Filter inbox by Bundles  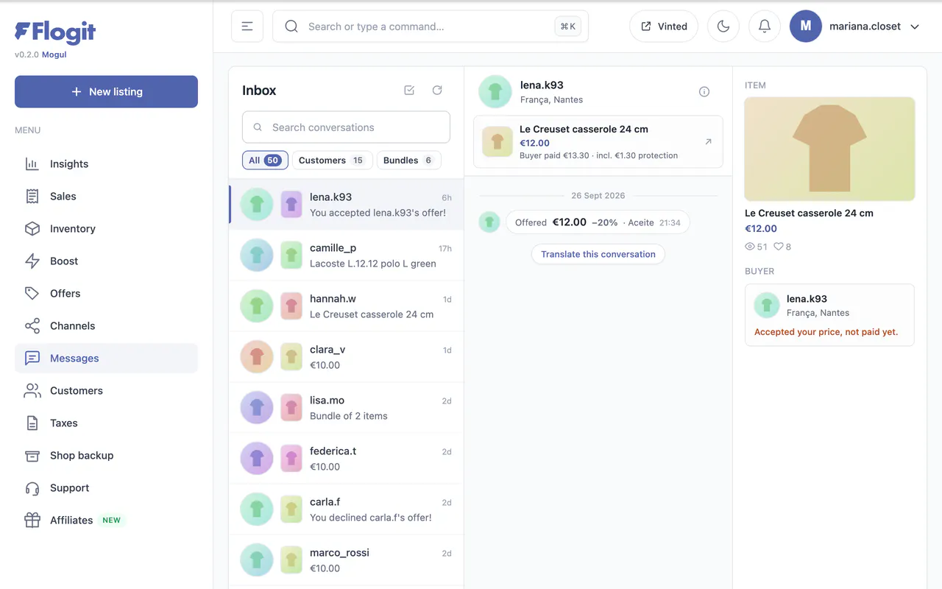click(x=409, y=161)
